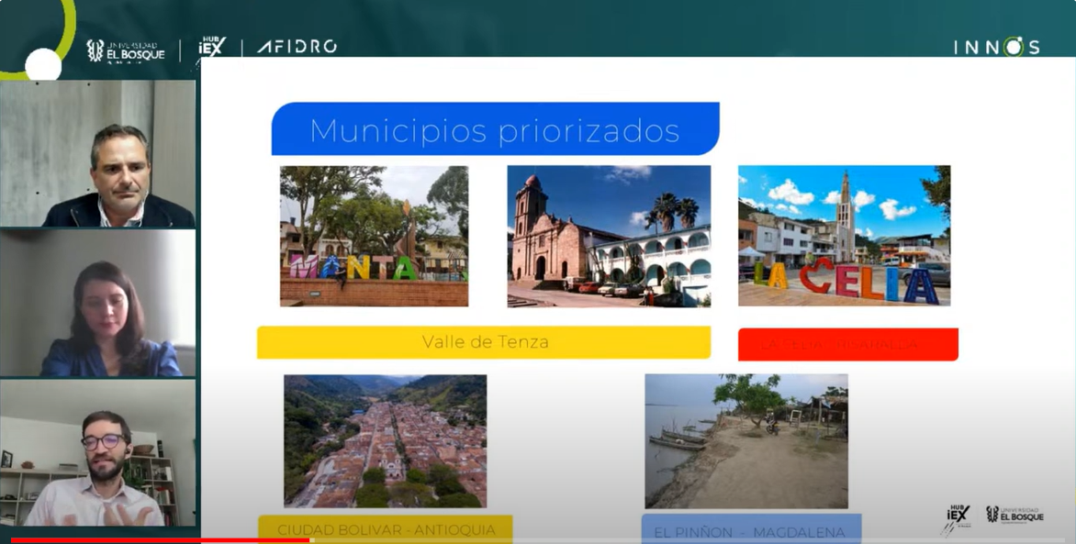1076x544 pixels.
Task: Click the white circle decoration at top left
Action: tap(43, 65)
